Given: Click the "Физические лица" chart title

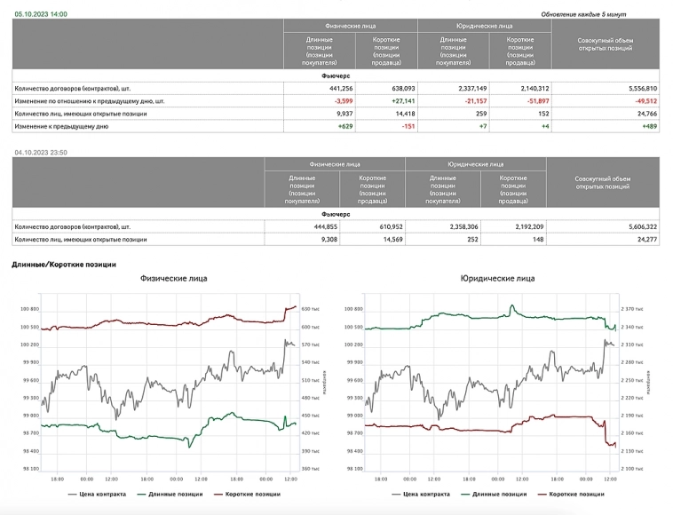Looking at the screenshot, I should [174, 278].
